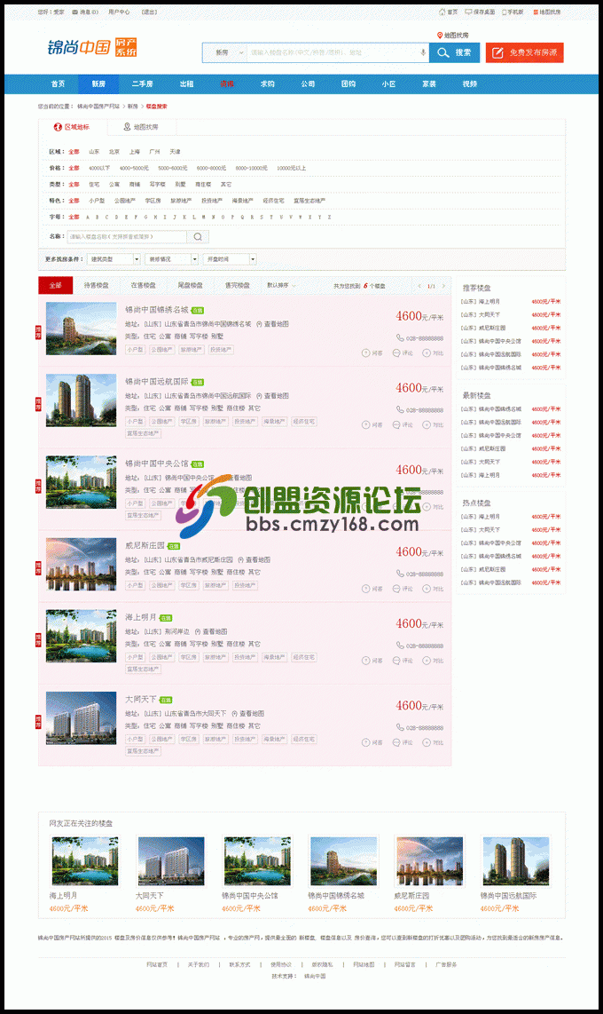Image resolution: width=603 pixels, height=1014 pixels.
Task: Filter by letter A in 字母 row
Action: click(x=88, y=218)
